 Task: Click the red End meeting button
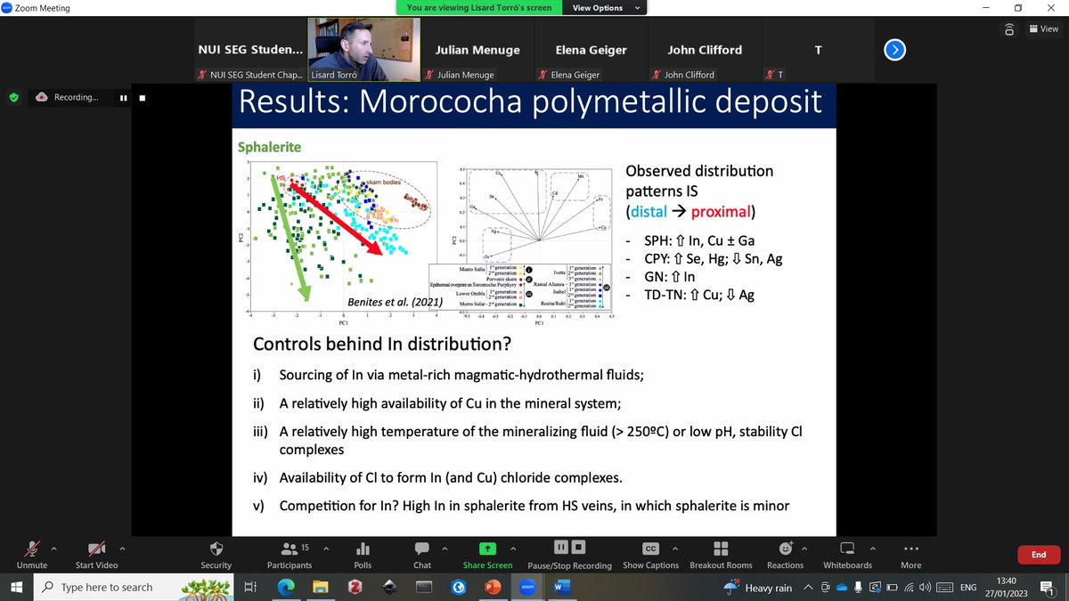click(x=1039, y=555)
